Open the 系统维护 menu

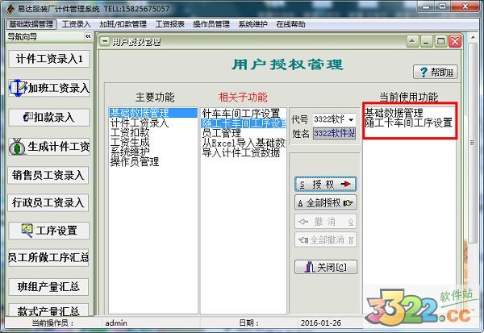click(252, 24)
